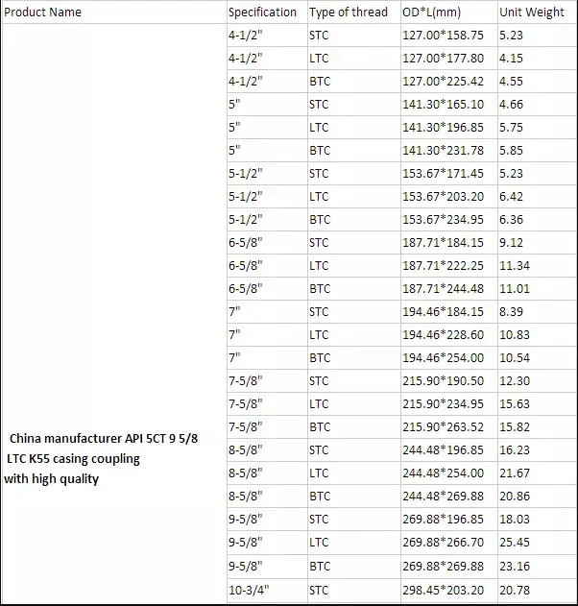Click the 187.71*244.48 dimension cell
Screen dimensions: 578x606
pyautogui.click(x=442, y=289)
